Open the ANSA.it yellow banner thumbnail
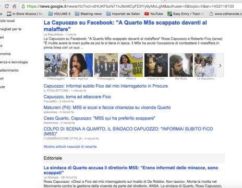Screen dimensions: 242x188 (x=131, y=65)
